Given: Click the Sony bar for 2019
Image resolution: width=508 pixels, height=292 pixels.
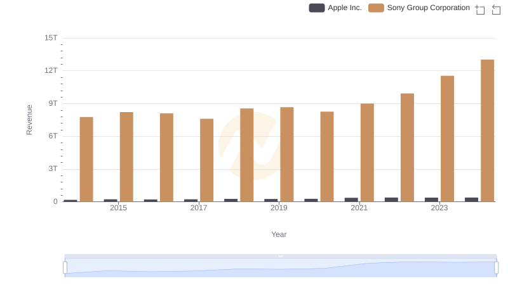Looking at the screenshot, I should pos(287,155).
